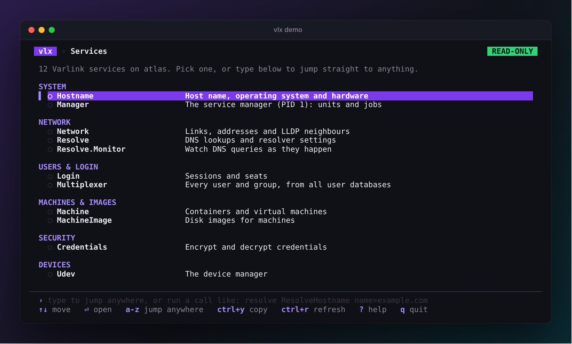Open the Manager service

[x=73, y=105]
